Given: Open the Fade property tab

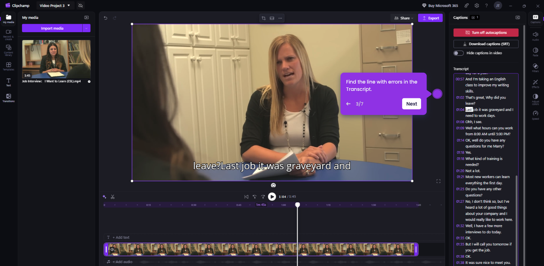Looking at the screenshot, I should 535,52.
